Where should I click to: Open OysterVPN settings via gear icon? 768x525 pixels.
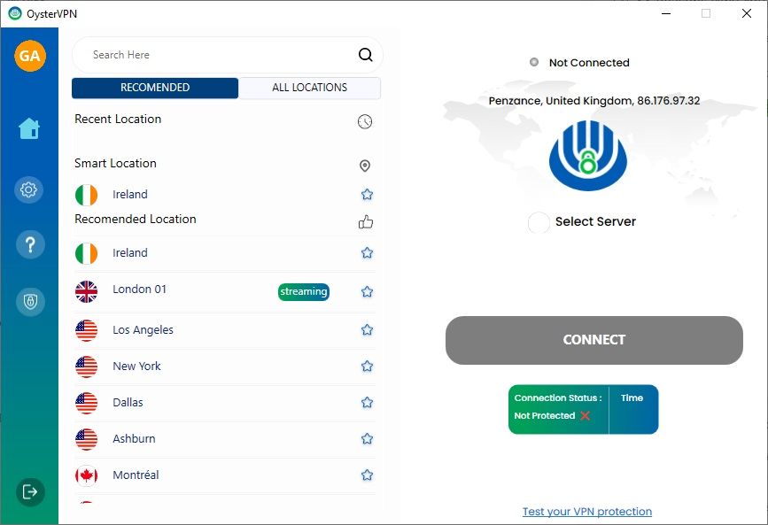[x=29, y=189]
